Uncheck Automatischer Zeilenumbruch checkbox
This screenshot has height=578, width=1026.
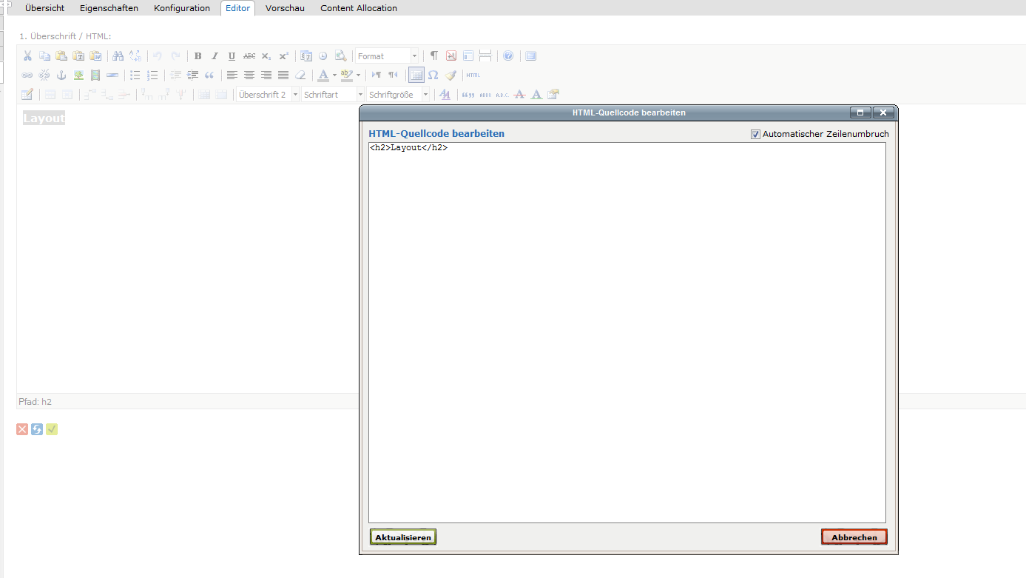point(755,134)
